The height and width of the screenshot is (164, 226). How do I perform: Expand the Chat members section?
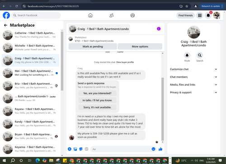(x=193, y=77)
